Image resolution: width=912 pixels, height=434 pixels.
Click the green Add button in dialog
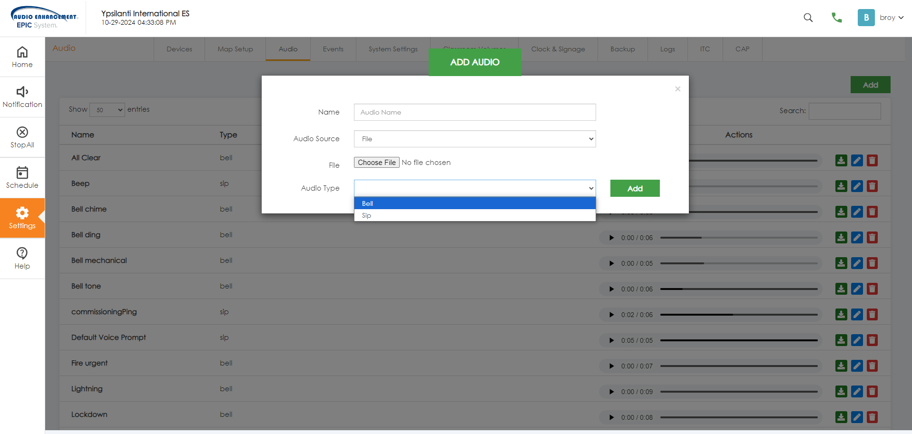coord(635,188)
